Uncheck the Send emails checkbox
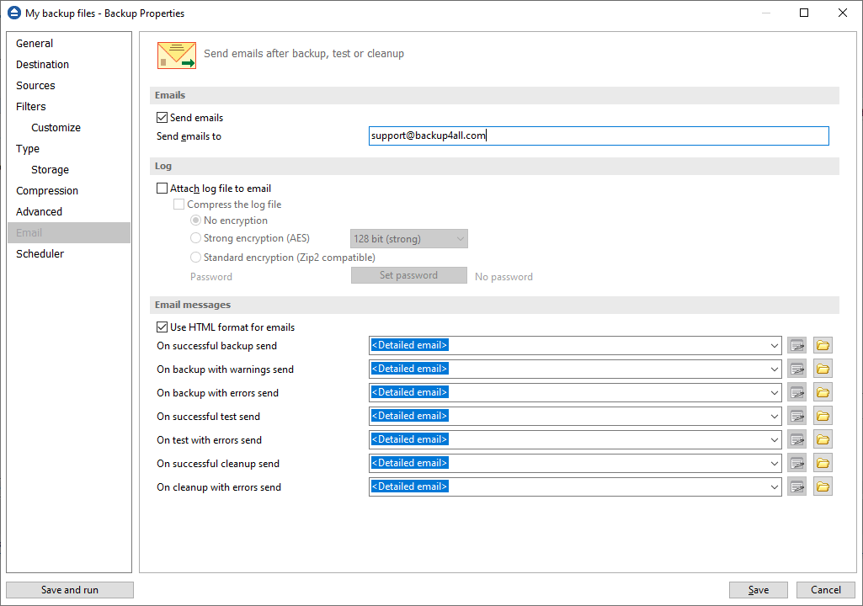Image resolution: width=863 pixels, height=606 pixels. (162, 118)
